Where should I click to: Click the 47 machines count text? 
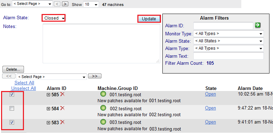pos(113,5)
